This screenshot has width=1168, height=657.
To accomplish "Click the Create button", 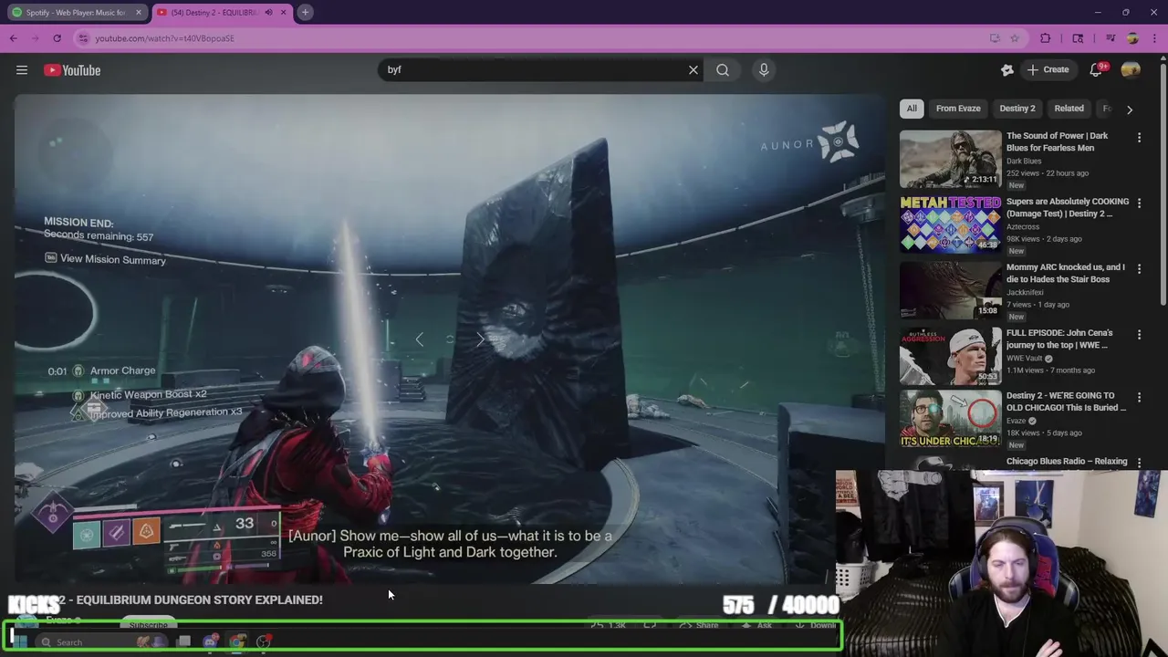I will pyautogui.click(x=1048, y=70).
